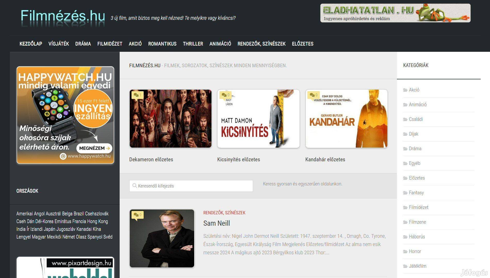This screenshot has height=278, width=490.
Task: Click the MEGNÉZEM button in the watch ad
Action: tap(94, 148)
